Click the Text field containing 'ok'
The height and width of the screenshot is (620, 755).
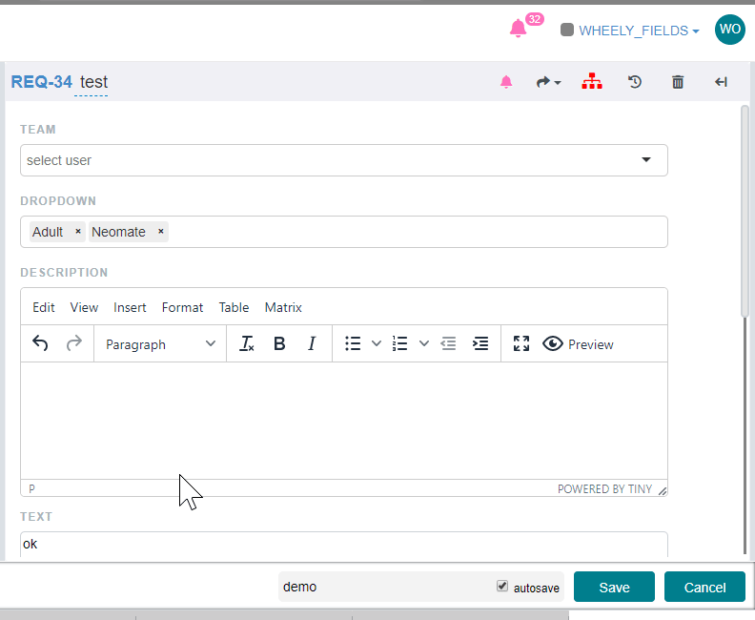(x=344, y=545)
